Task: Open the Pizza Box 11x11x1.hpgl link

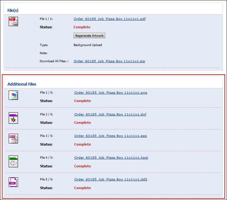Action: point(111,158)
